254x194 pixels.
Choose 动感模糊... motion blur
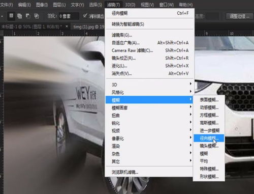click(x=209, y=107)
